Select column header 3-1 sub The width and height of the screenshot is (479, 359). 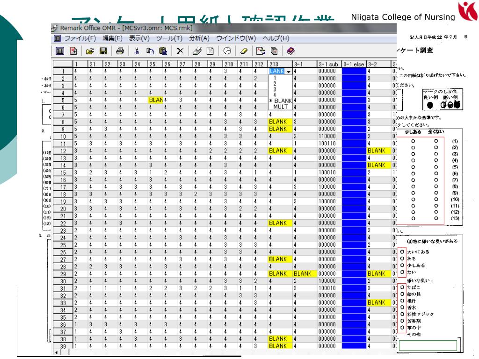pos(329,64)
